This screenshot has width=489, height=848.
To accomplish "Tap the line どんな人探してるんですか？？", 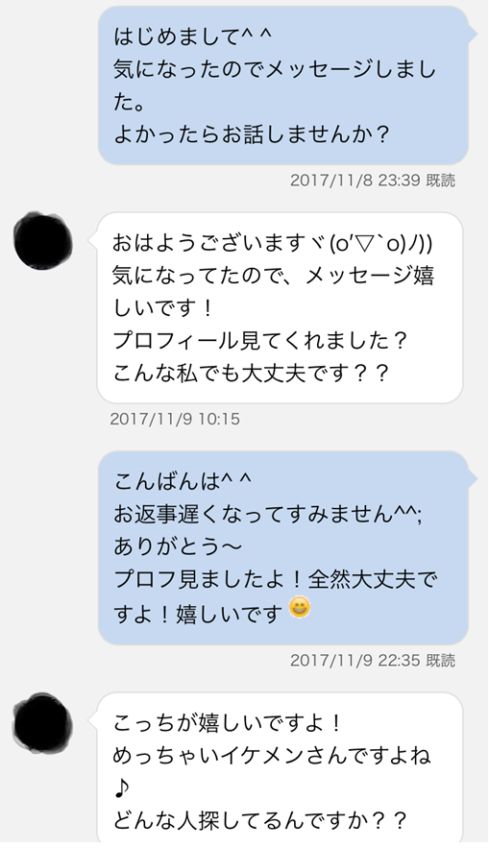I will [259, 821].
